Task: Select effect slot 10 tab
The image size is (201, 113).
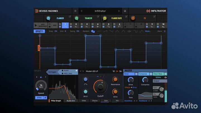Action: [x=163, y=25]
